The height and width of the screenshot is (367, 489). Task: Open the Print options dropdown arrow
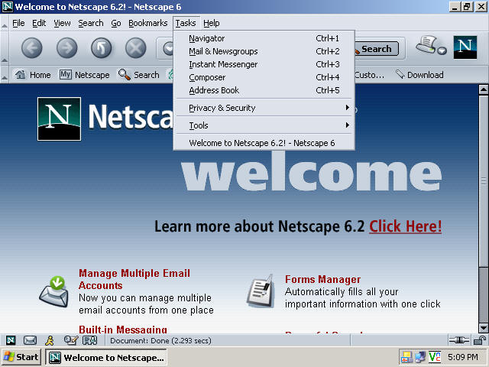[x=442, y=51]
